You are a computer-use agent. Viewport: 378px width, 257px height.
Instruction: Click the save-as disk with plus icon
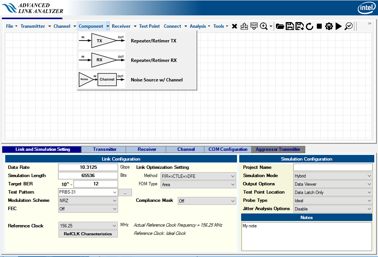(299, 26)
